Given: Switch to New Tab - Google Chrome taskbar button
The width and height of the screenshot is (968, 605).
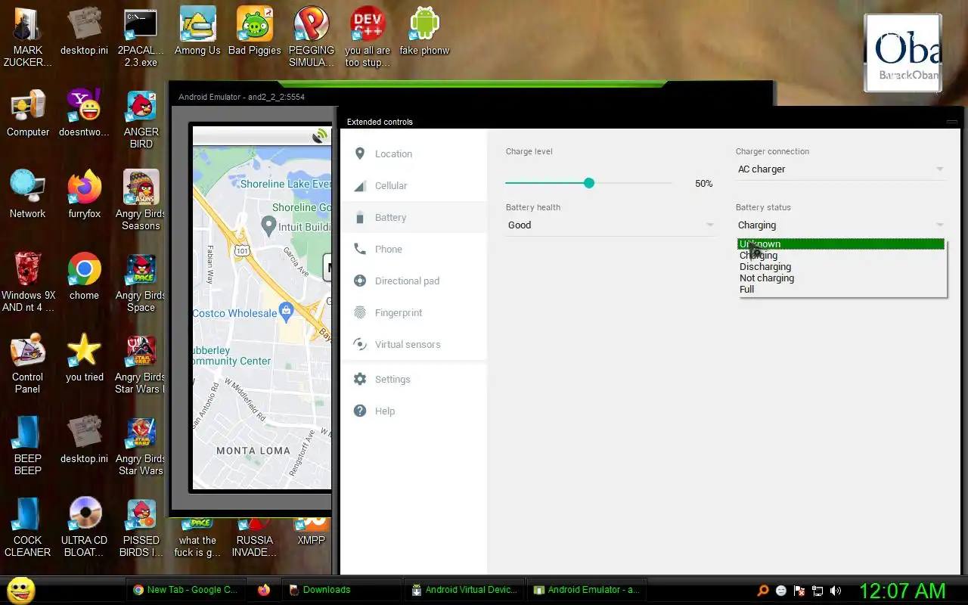Looking at the screenshot, I should tap(185, 590).
